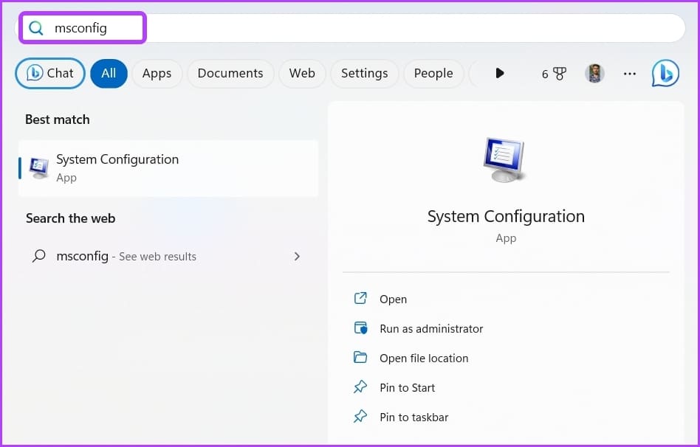Open the three-dot more options menu

pyautogui.click(x=629, y=74)
